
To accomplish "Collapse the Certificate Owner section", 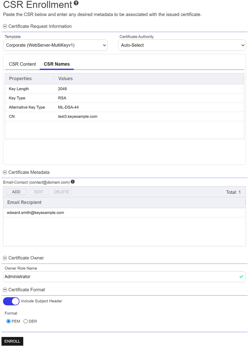I will 5,258.
